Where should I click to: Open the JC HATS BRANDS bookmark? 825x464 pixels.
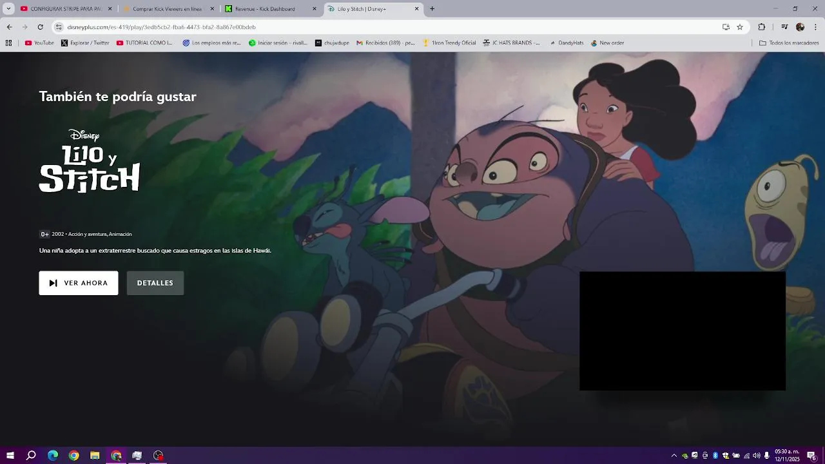(512, 43)
